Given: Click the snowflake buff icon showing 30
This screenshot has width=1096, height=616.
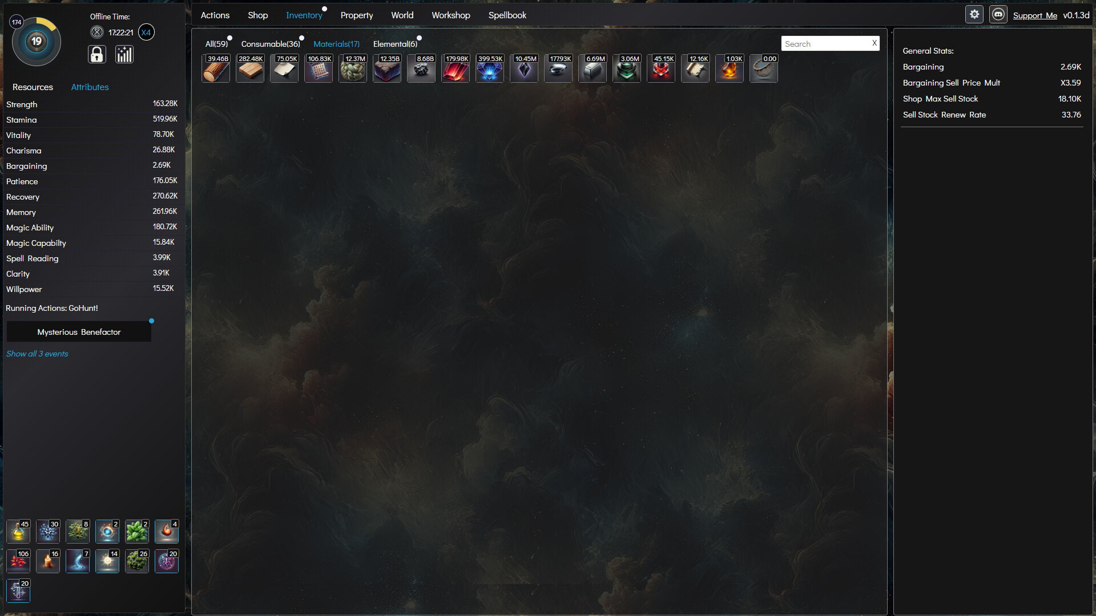Looking at the screenshot, I should [48, 531].
